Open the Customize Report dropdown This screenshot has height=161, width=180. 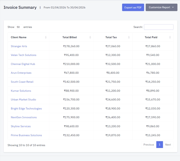pos(161,7)
